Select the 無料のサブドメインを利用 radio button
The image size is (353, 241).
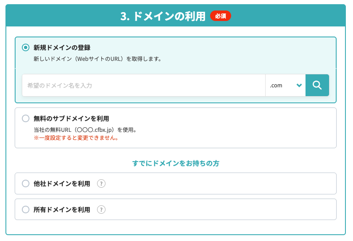(x=26, y=118)
